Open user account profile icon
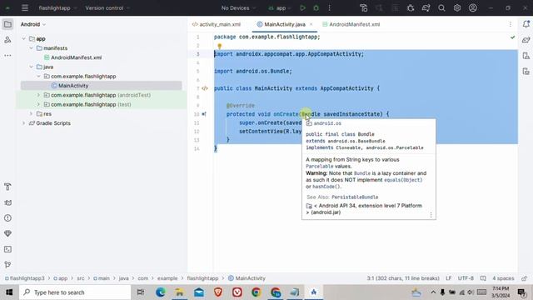 tap(473, 7)
